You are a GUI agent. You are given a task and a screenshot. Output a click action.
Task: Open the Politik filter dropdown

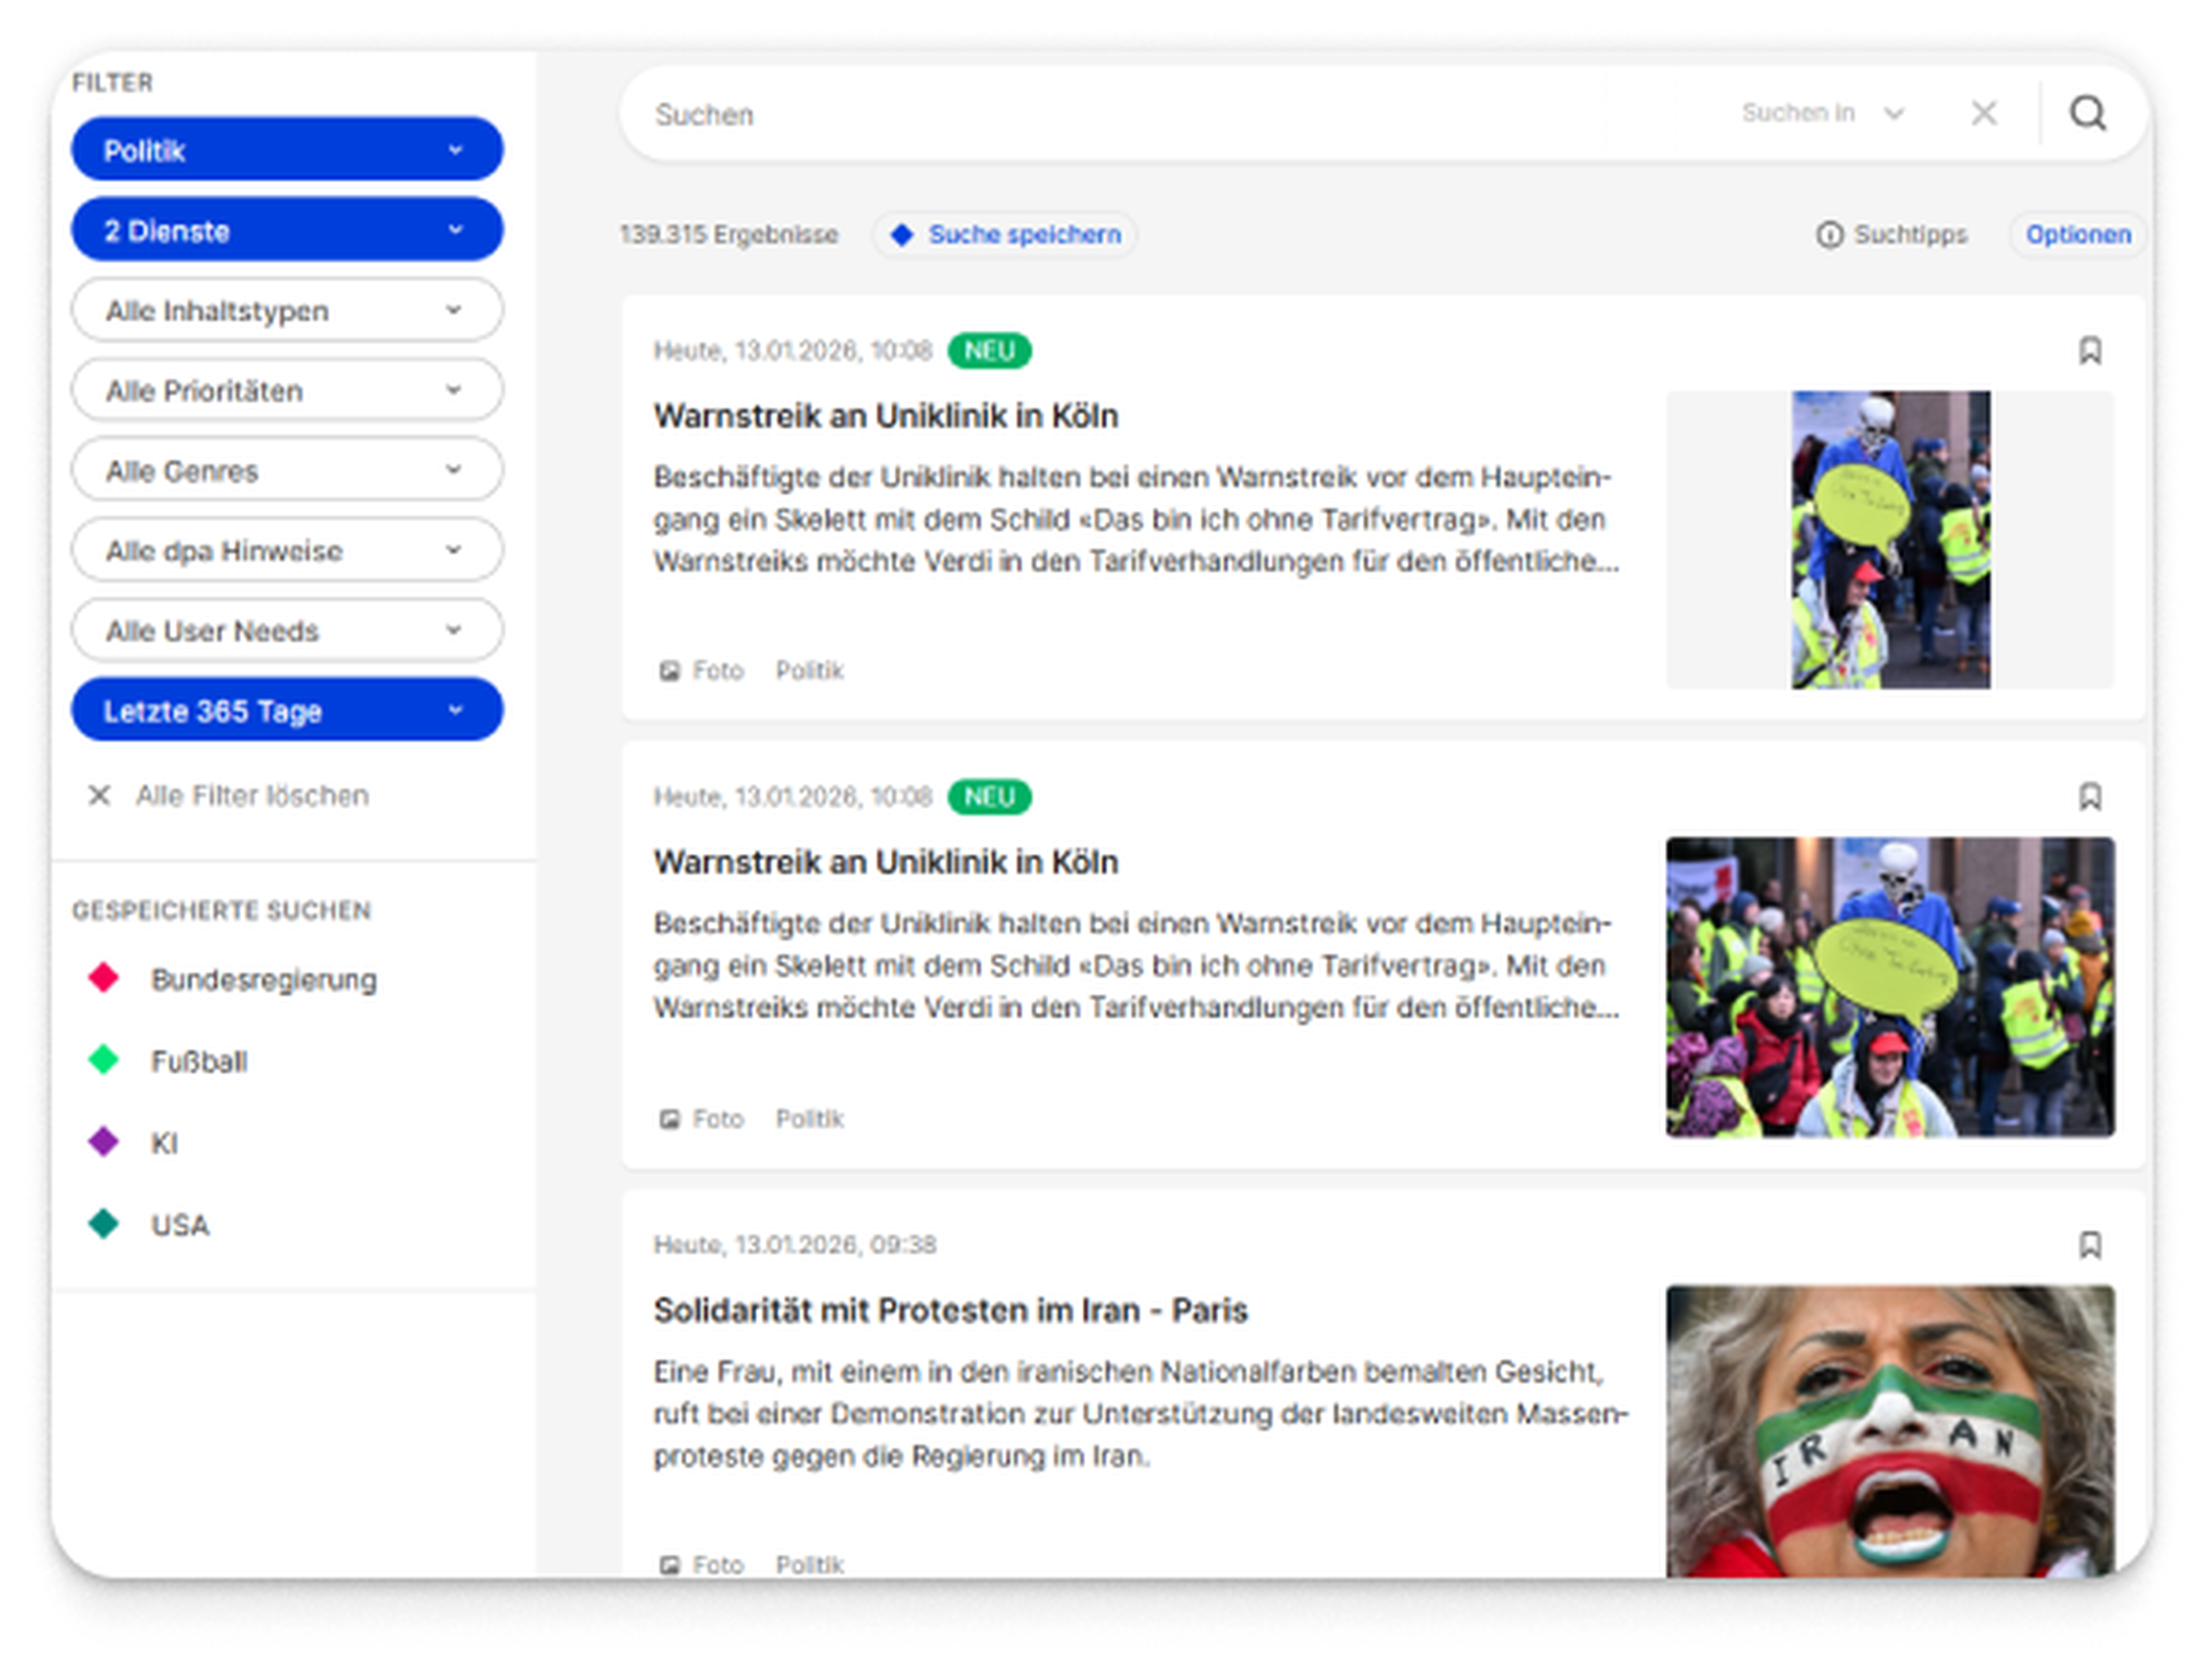(x=287, y=150)
